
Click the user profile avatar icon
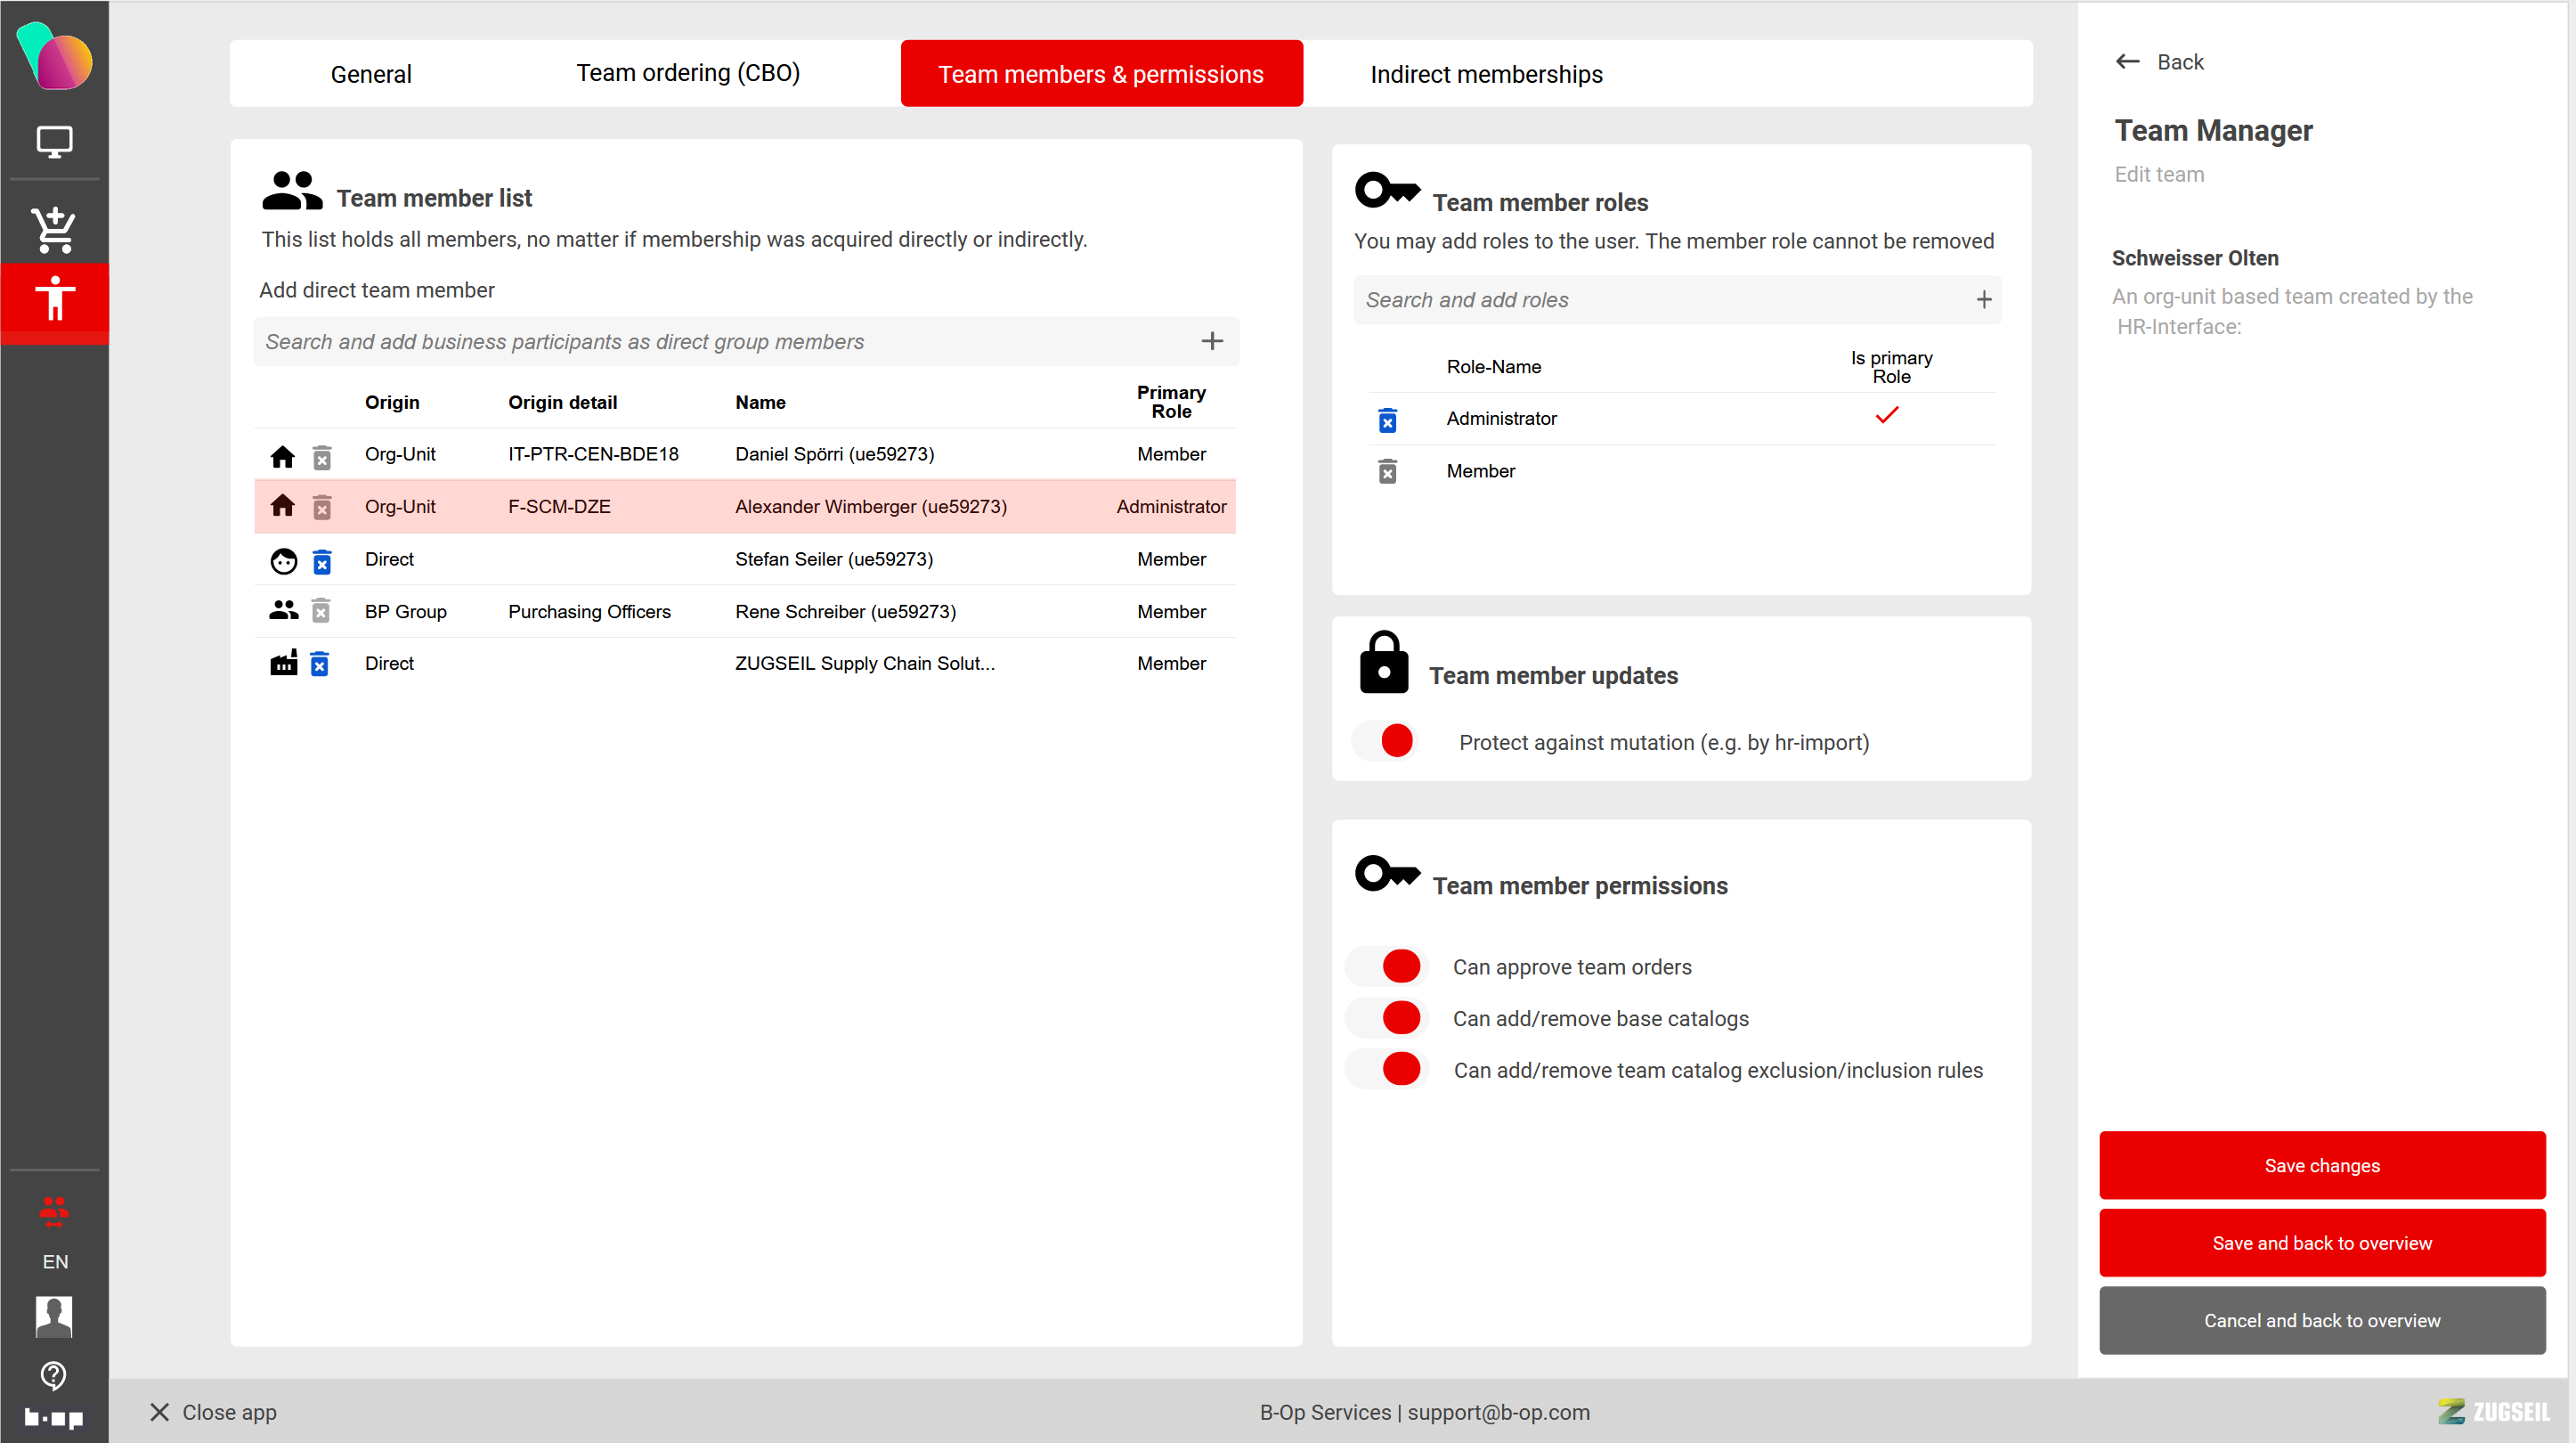54,1316
